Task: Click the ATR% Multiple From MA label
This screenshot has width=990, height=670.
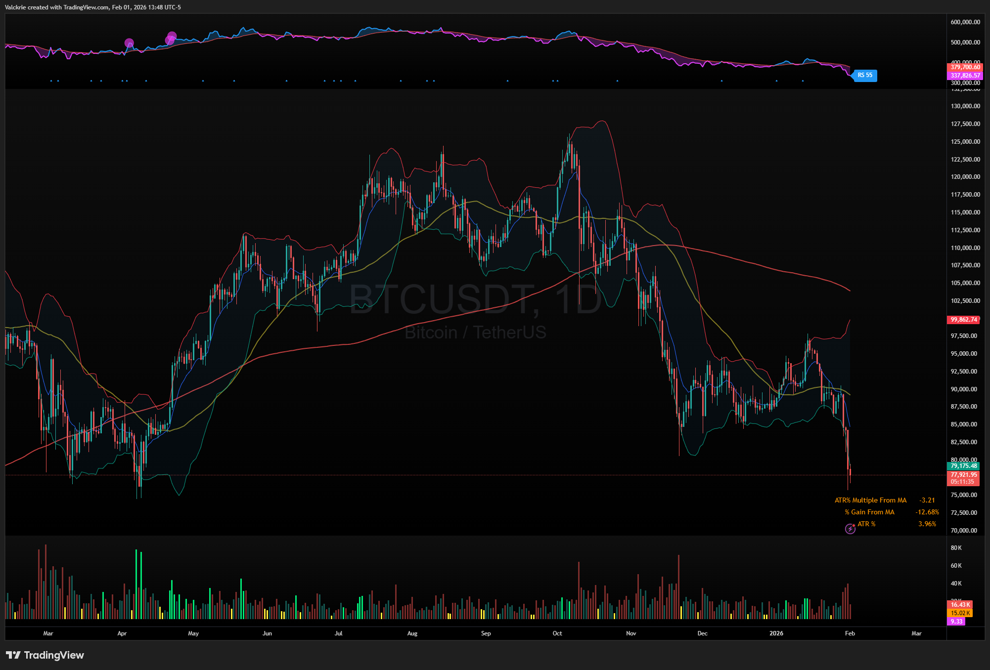Action: pos(870,501)
